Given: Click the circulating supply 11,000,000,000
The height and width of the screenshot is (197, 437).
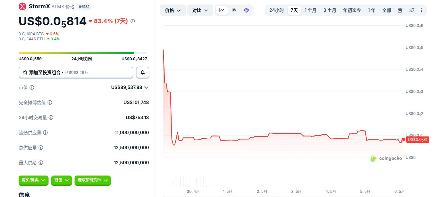Looking at the screenshot, I should 132,133.
